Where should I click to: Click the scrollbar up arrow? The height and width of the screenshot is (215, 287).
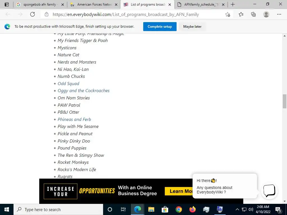284,36
